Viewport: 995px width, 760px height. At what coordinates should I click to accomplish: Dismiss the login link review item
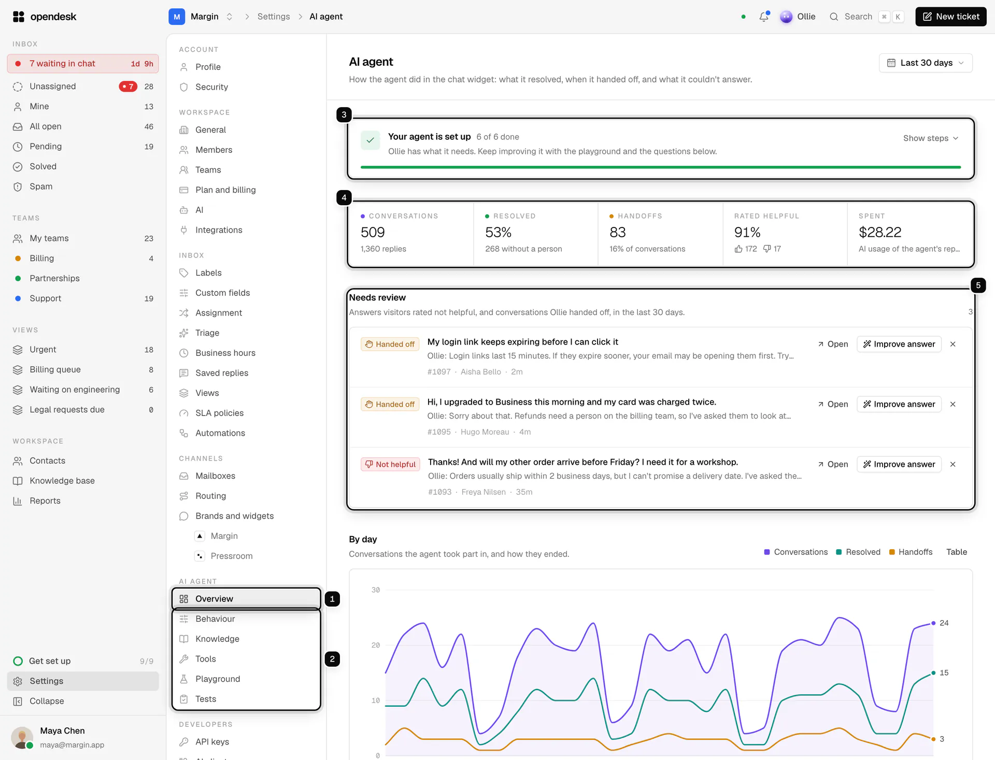click(x=953, y=344)
